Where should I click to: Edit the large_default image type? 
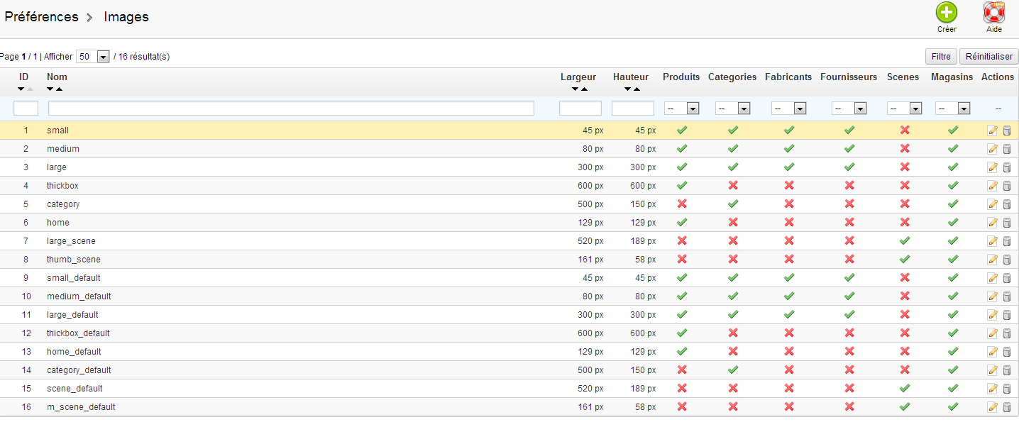[x=993, y=315]
